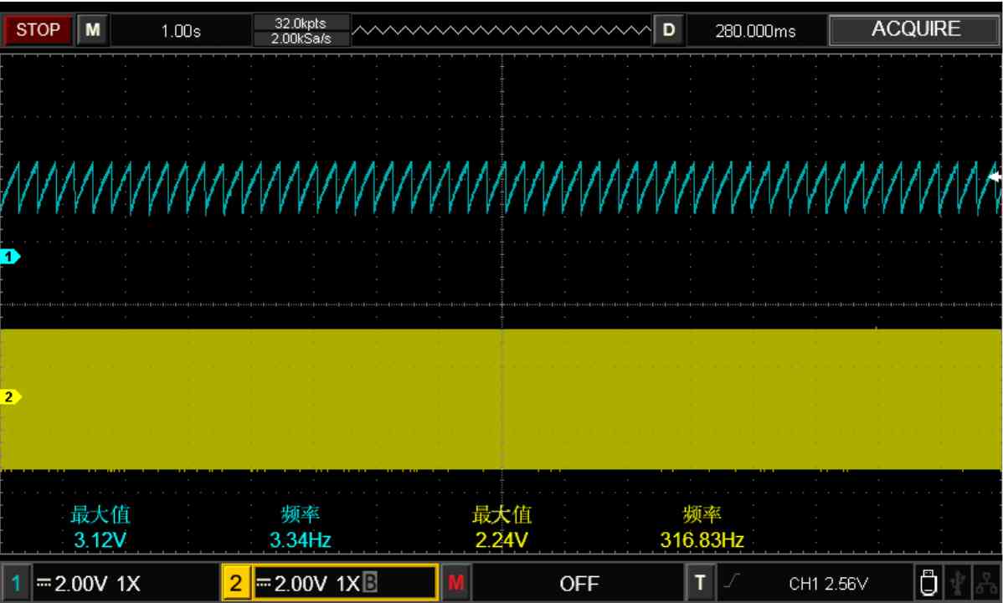The image size is (1003, 603).
Task: Open the ACQUIRE menu
Action: (x=915, y=29)
